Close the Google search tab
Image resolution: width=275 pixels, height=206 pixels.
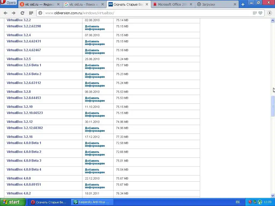pyautogui.click(x=103, y=4)
